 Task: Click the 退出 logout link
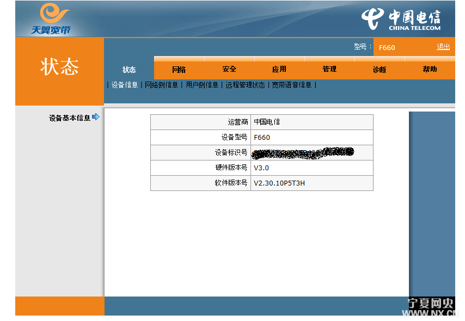(x=443, y=47)
